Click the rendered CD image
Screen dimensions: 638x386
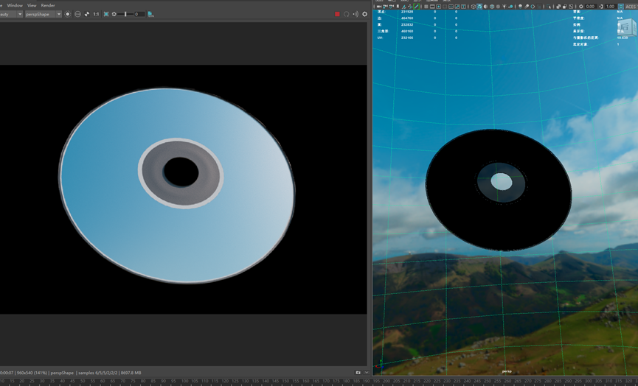click(x=178, y=186)
